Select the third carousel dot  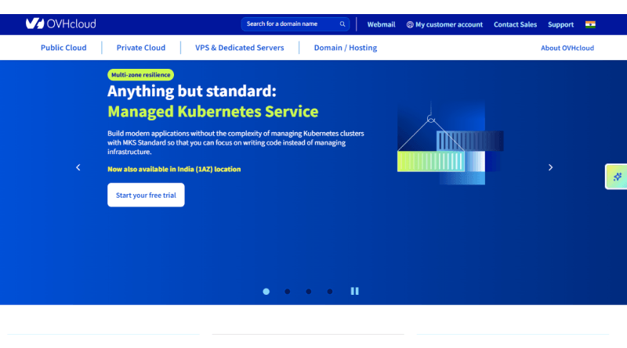pos(308,292)
